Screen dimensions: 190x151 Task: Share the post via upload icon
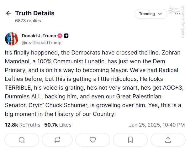point(168,140)
